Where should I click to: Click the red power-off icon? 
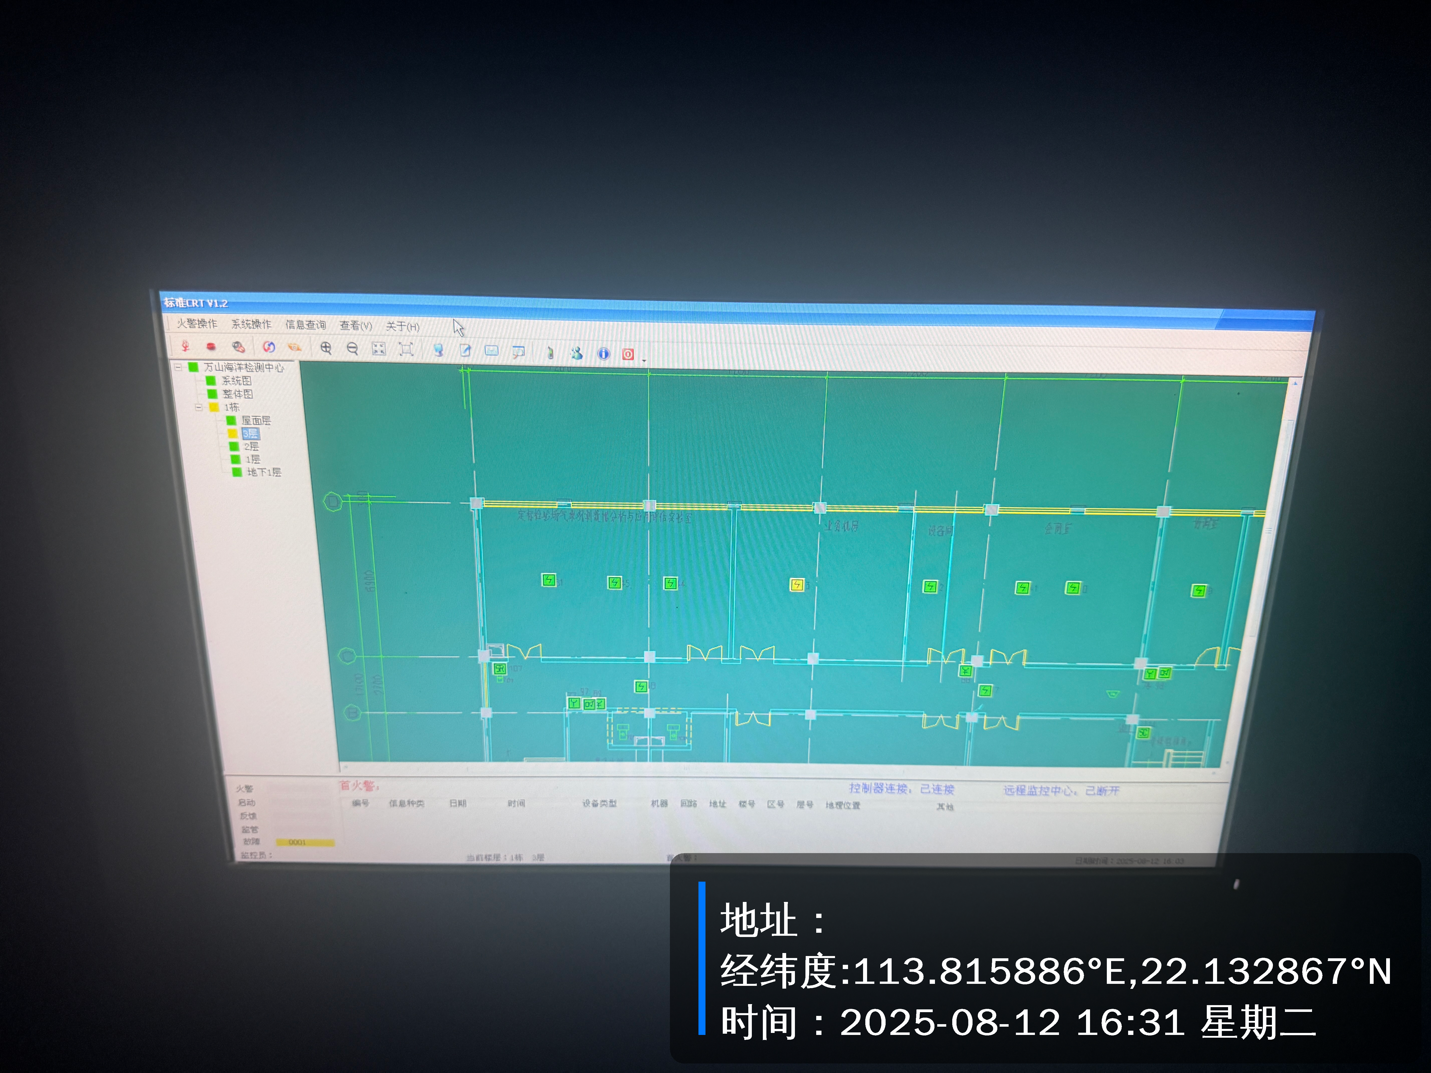click(x=628, y=354)
